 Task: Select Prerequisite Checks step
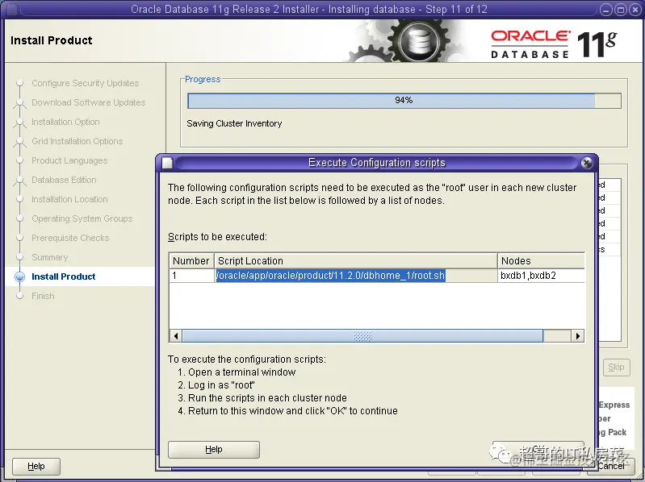[70, 237]
